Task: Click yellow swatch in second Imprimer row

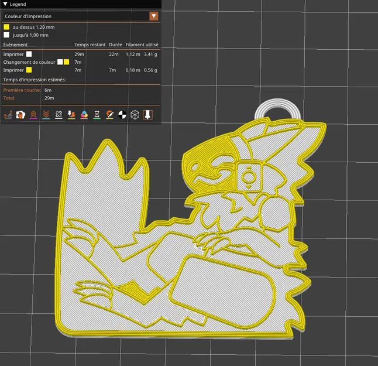Action: click(x=29, y=70)
